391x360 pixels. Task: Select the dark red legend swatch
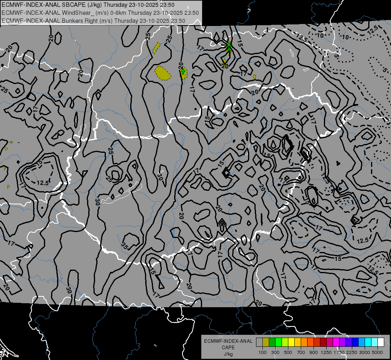click(323, 342)
